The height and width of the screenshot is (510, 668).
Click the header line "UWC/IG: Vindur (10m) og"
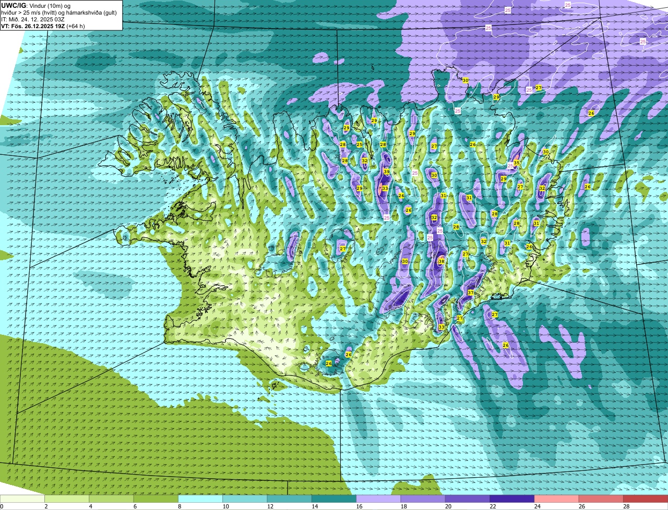(36, 6)
